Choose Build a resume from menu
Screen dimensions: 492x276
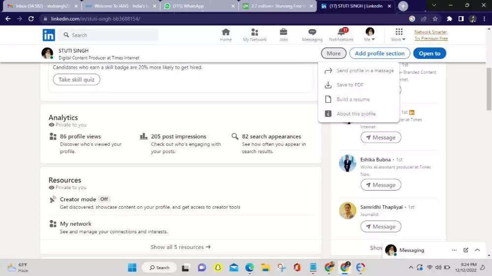point(353,99)
